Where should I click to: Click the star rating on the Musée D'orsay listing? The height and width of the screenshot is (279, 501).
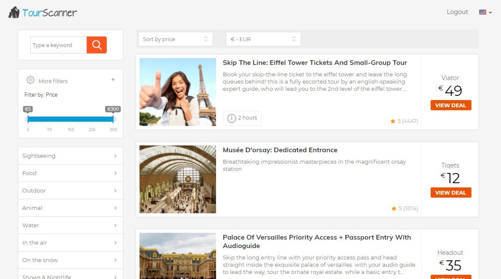pyautogui.click(x=404, y=209)
